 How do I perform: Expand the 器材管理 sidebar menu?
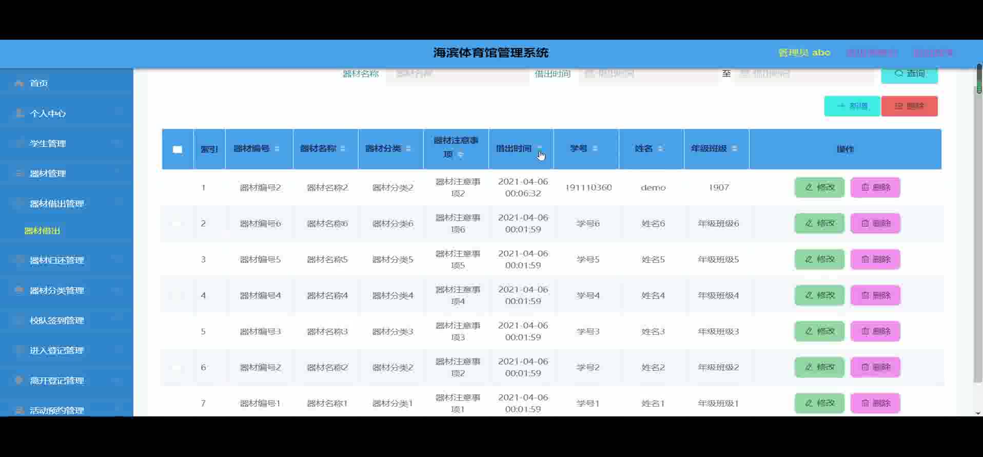[67, 174]
